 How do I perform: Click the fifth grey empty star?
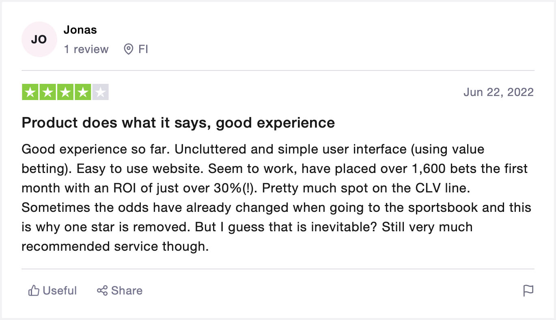pyautogui.click(x=100, y=92)
